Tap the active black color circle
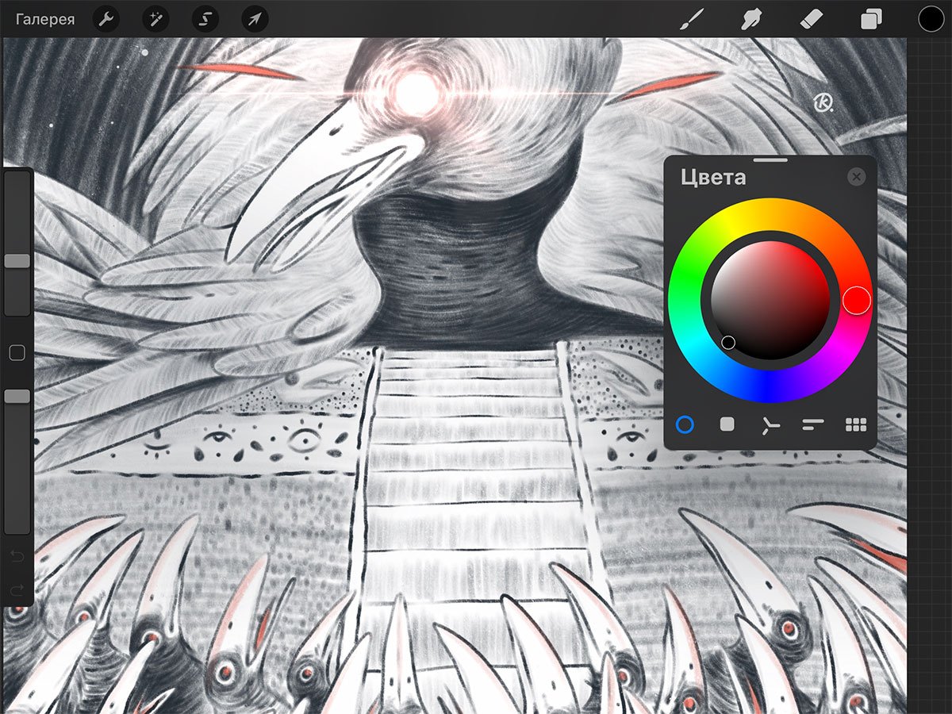 coord(931,19)
